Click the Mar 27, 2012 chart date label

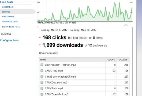pyautogui.click(x=70, y=23)
